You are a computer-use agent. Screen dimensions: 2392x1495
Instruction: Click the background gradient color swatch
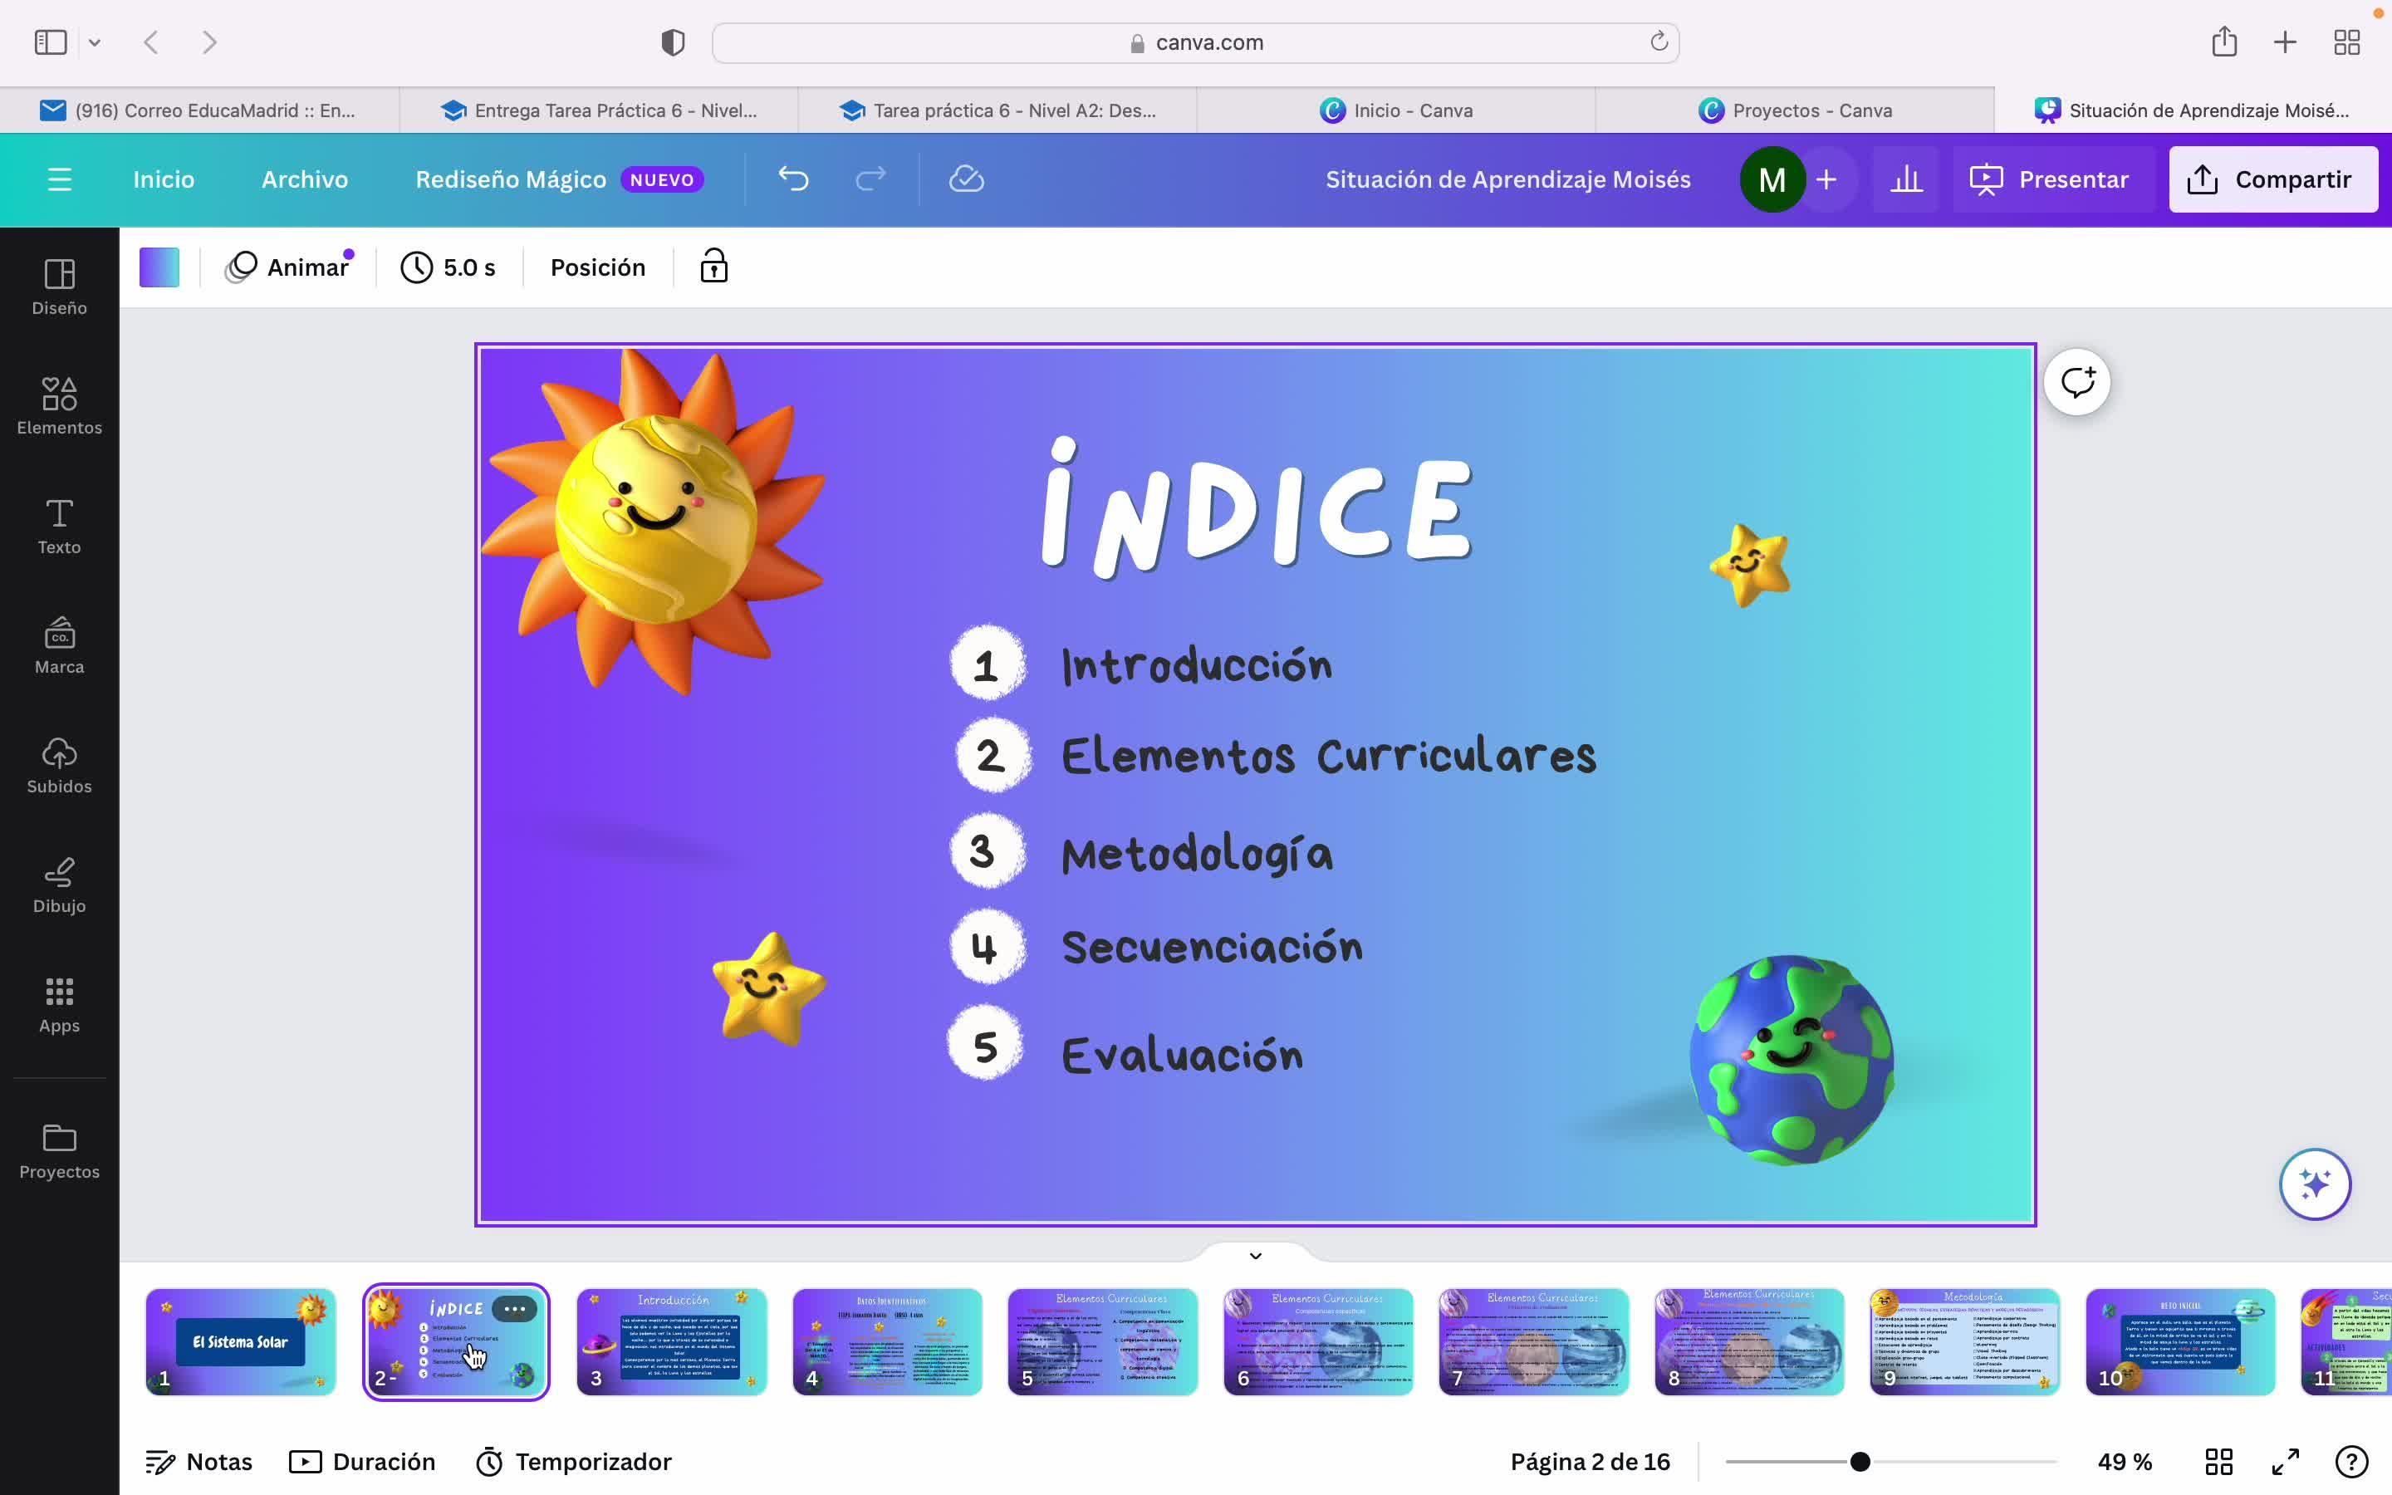pos(159,267)
